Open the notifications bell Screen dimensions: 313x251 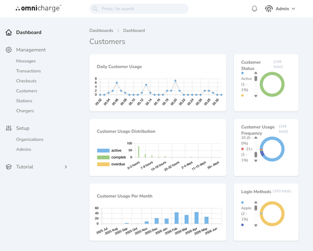pyautogui.click(x=255, y=8)
